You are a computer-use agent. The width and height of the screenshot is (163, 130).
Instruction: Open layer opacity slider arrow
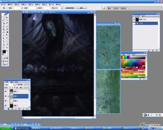click(x=29, y=85)
